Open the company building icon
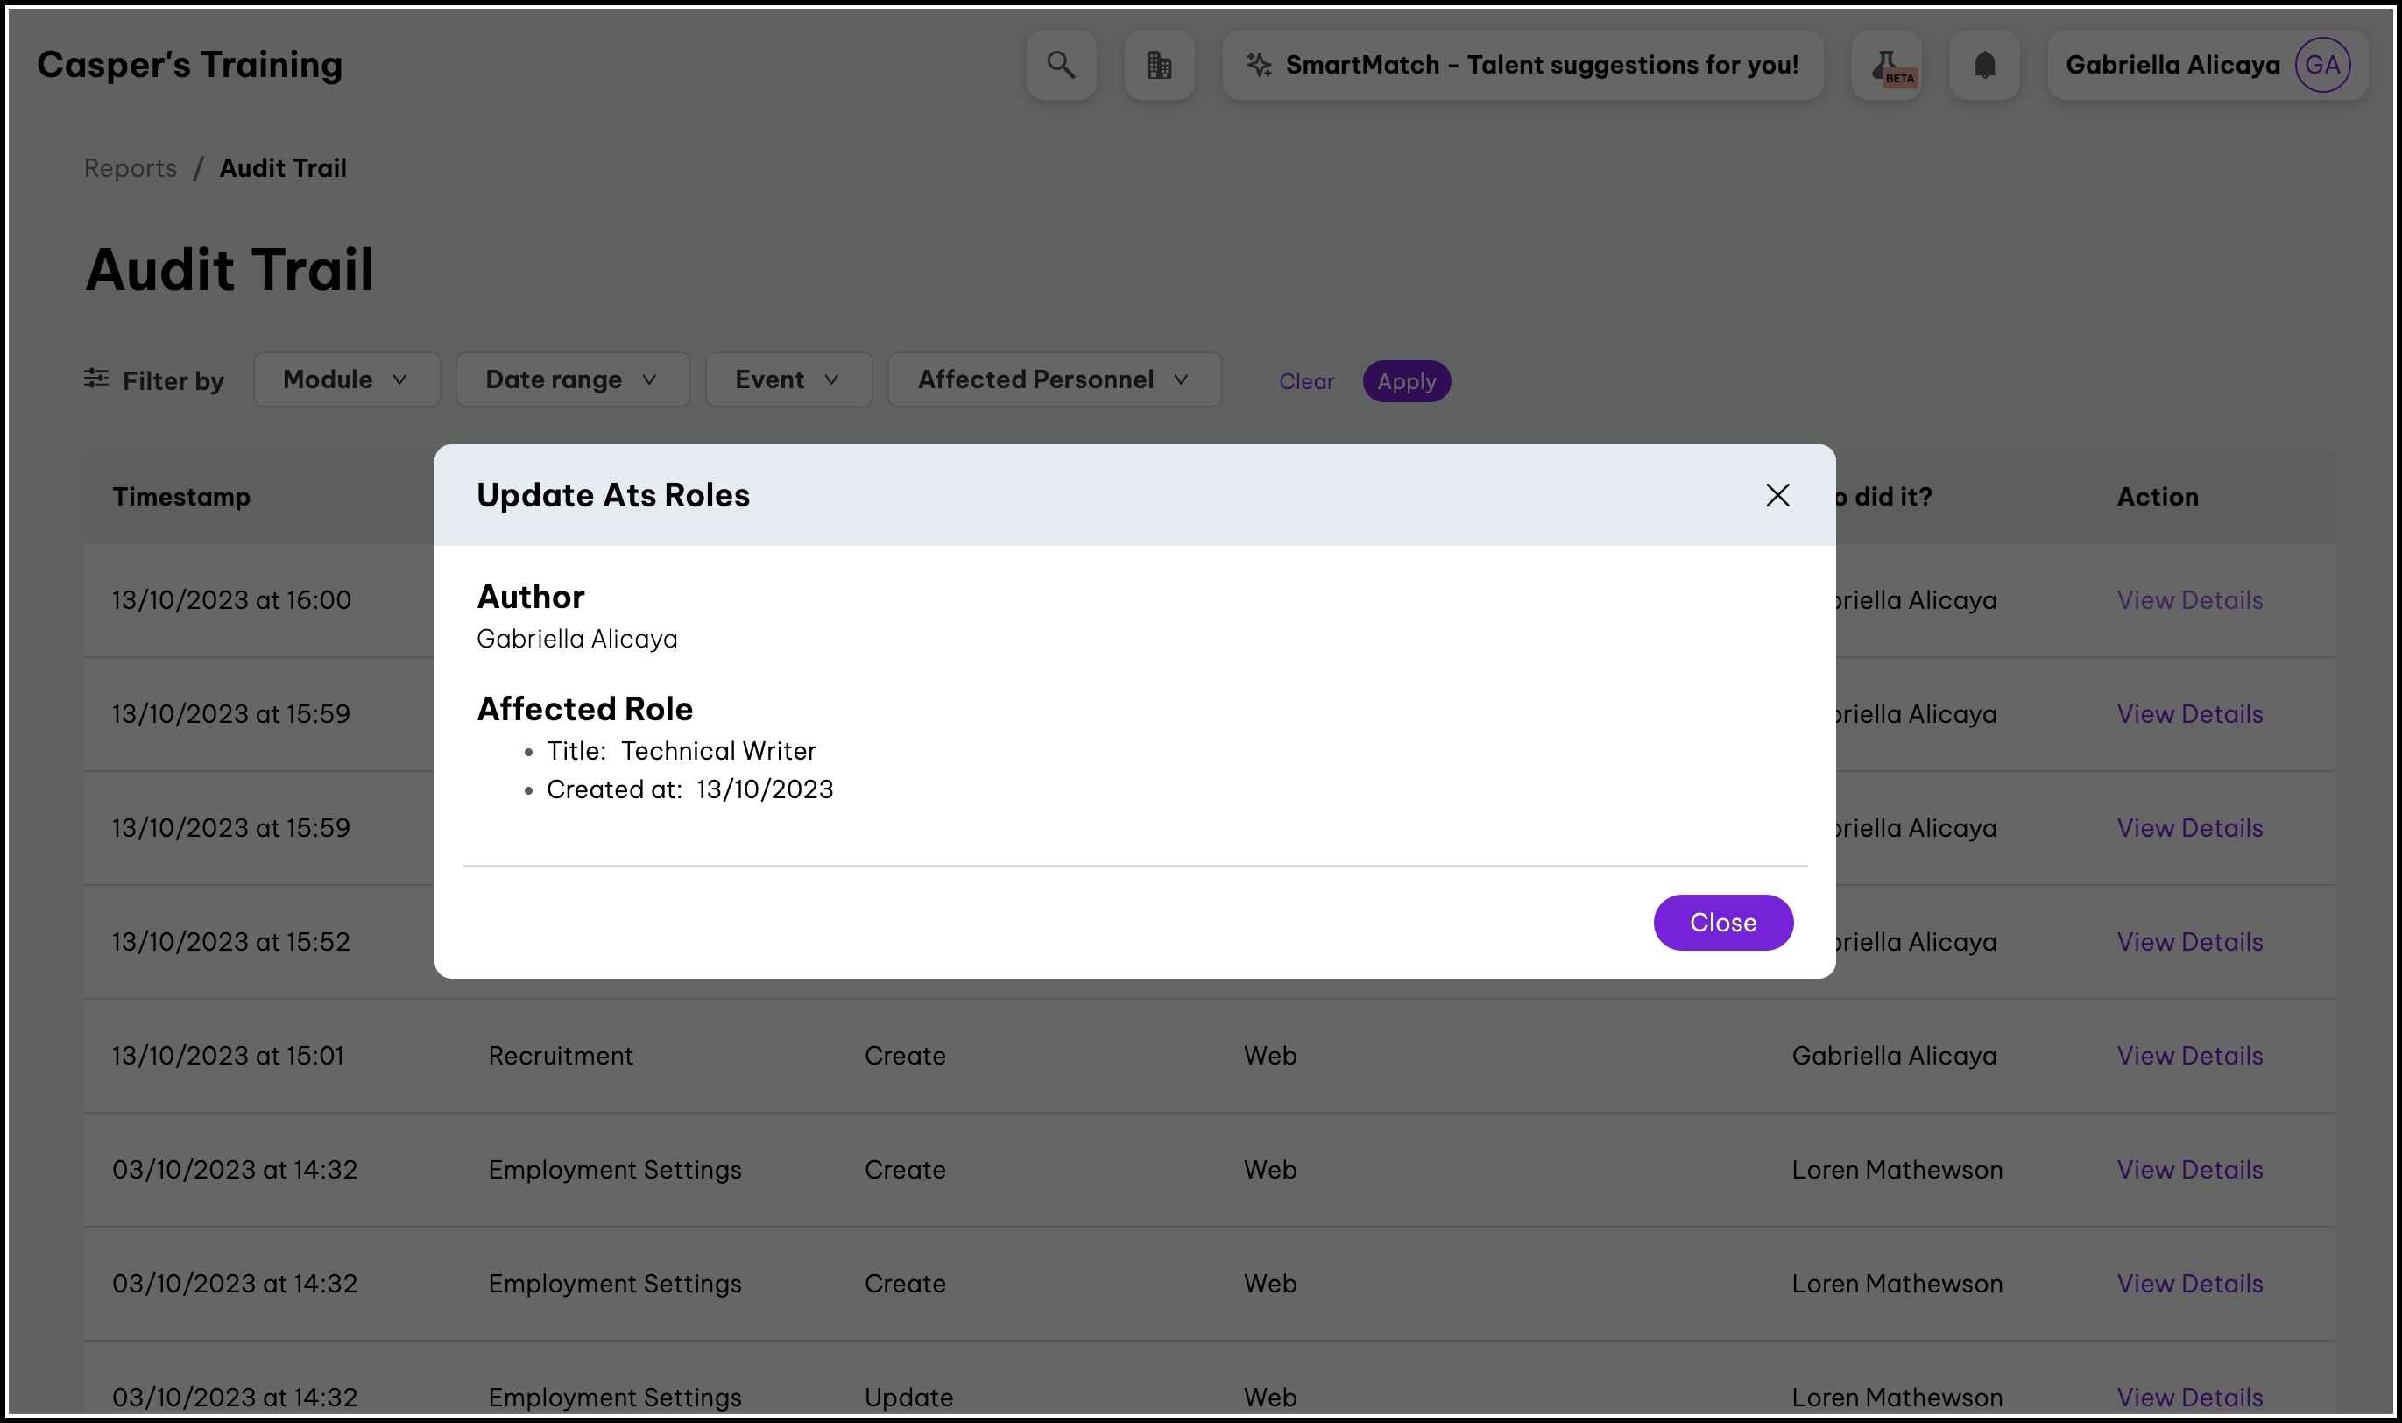This screenshot has width=2402, height=1423. [x=1159, y=64]
